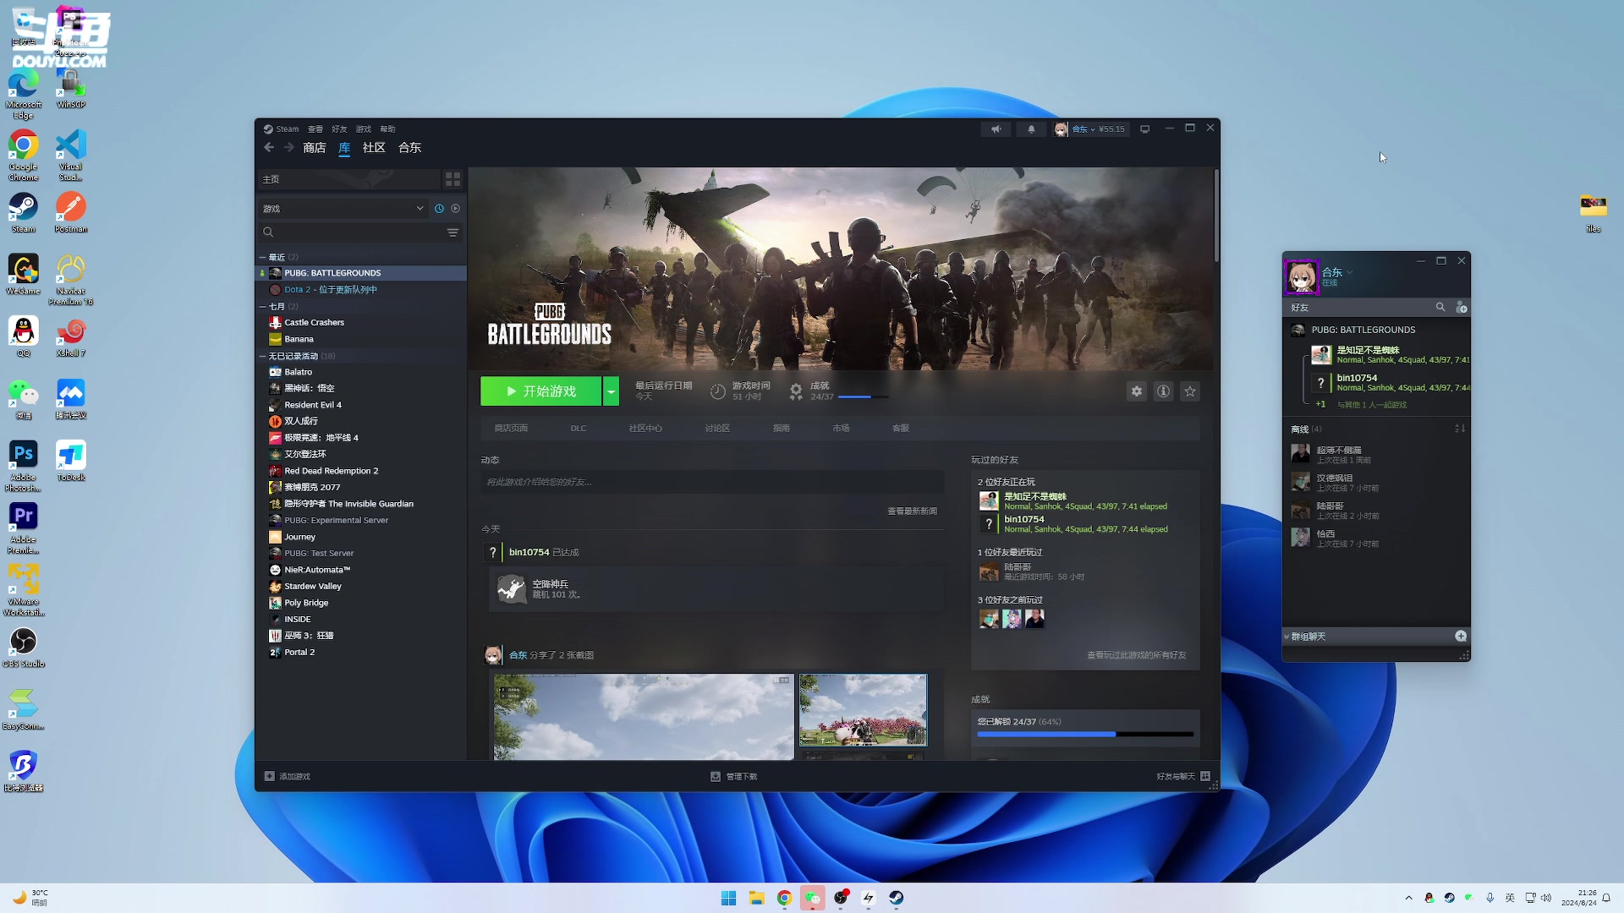Open the 讨论区 game tab
This screenshot has height=913, width=1624.
[717, 429]
